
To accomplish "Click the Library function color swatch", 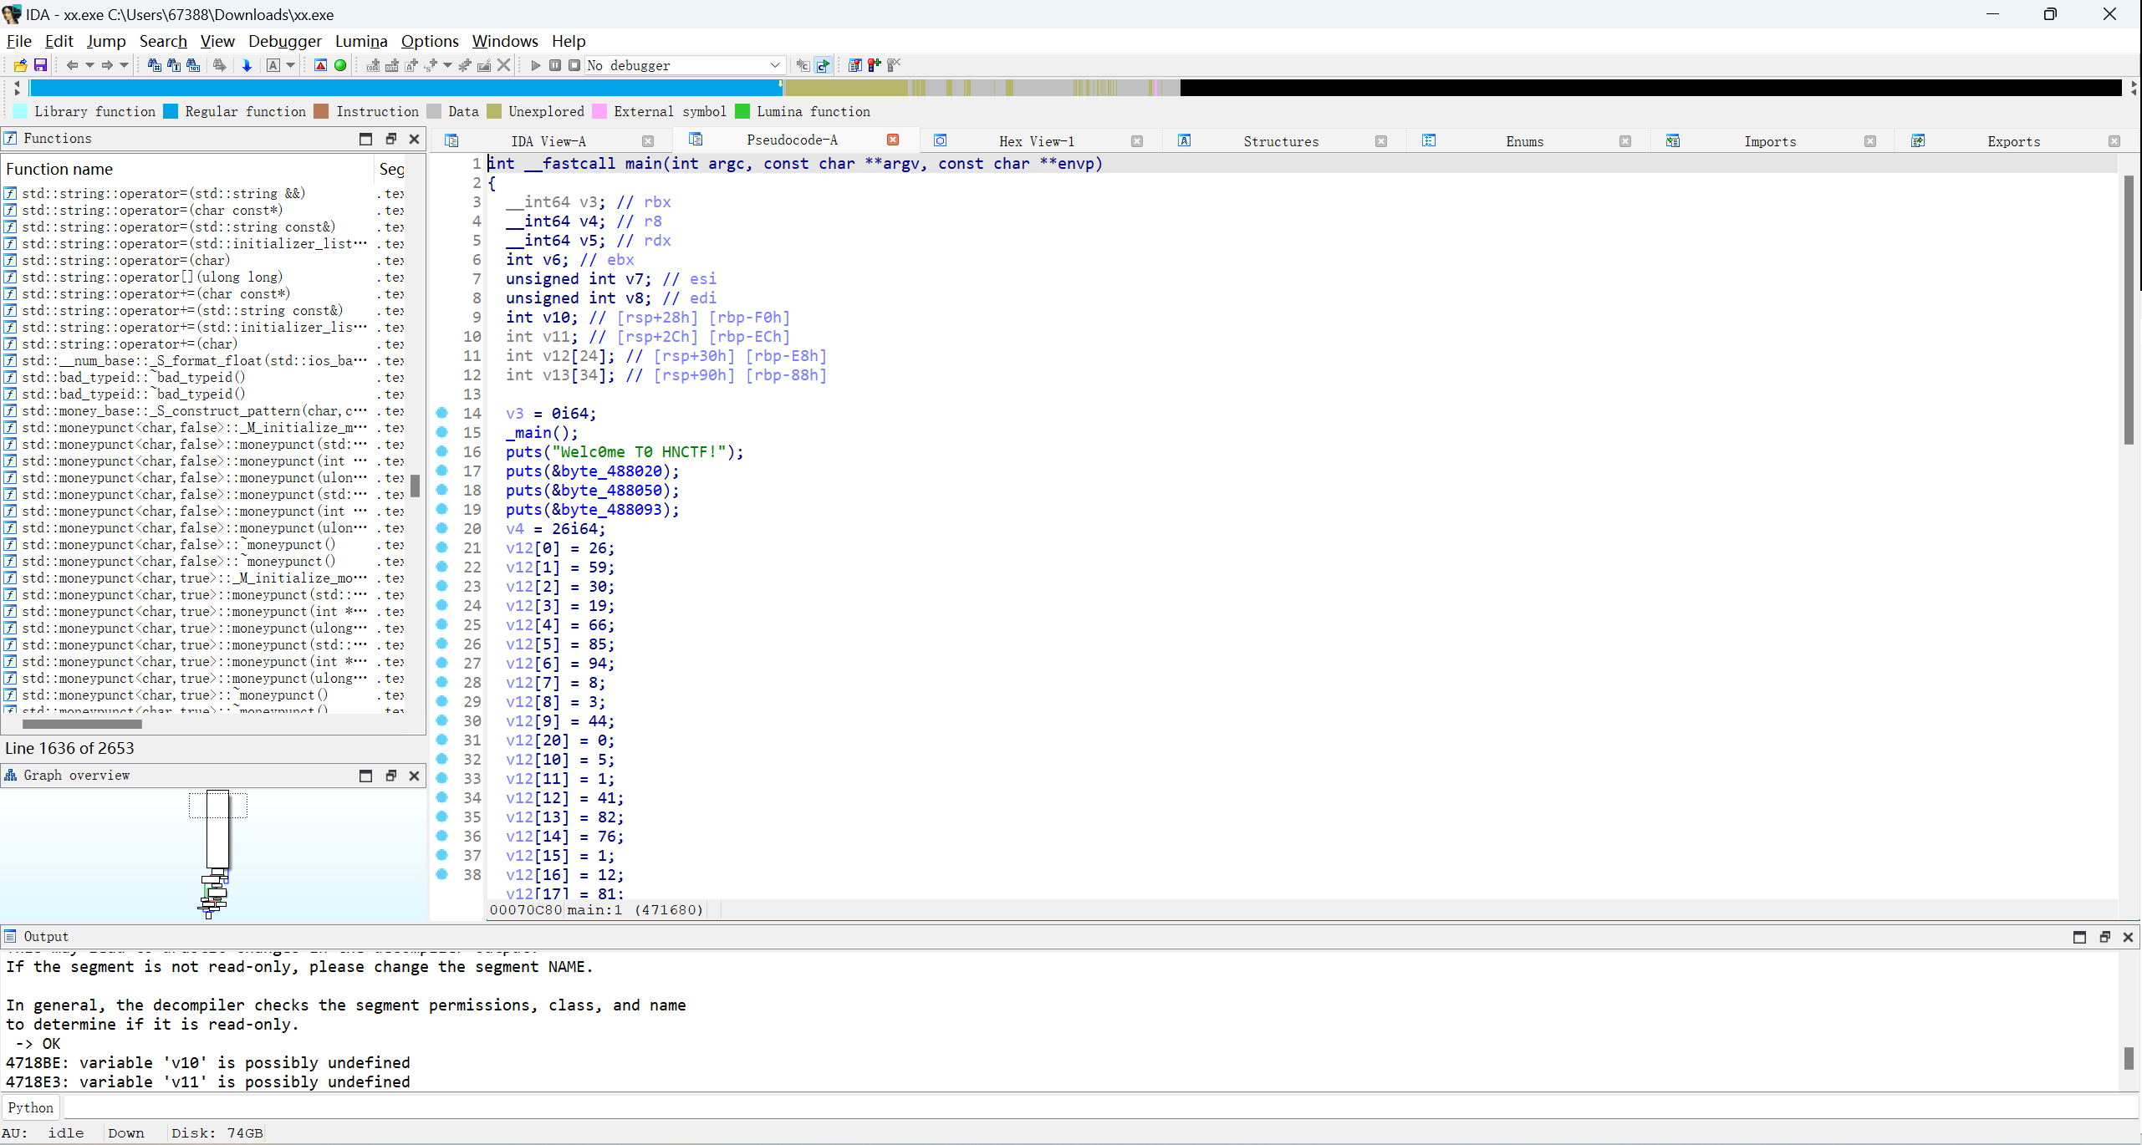I will (x=21, y=111).
